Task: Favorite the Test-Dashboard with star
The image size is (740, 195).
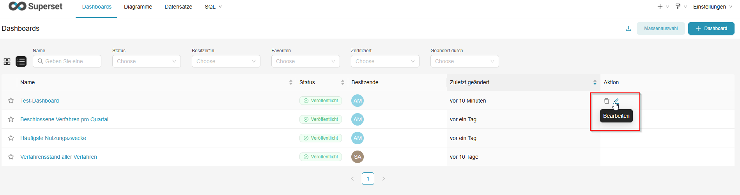Action: coord(11,101)
